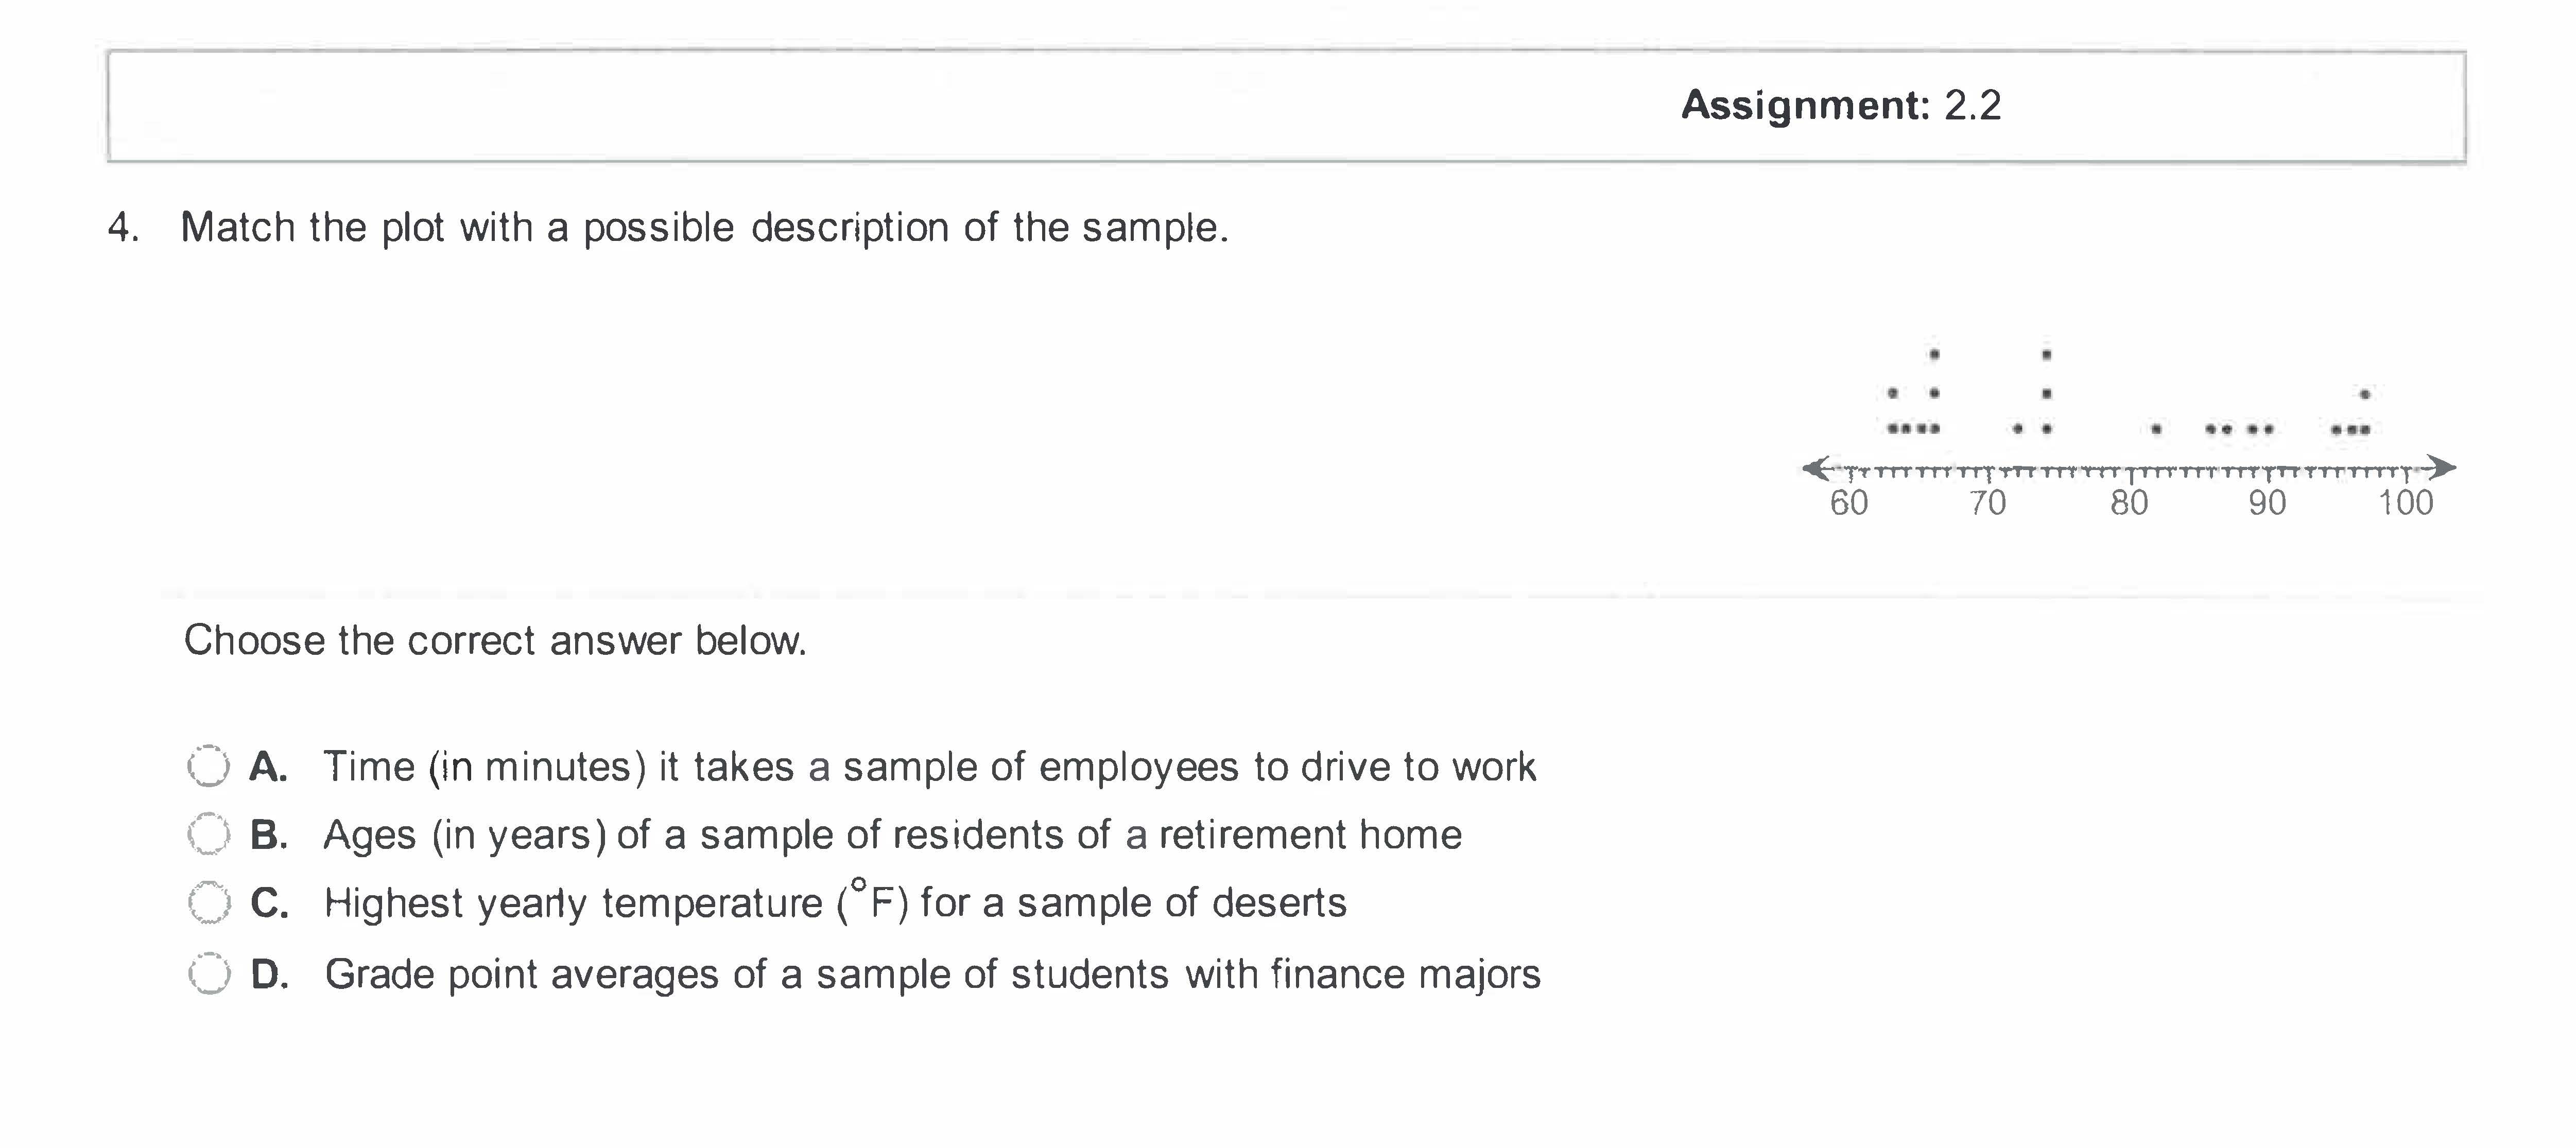Click the 'Match the plot' question text
The image size is (2576, 1148).
(704, 228)
